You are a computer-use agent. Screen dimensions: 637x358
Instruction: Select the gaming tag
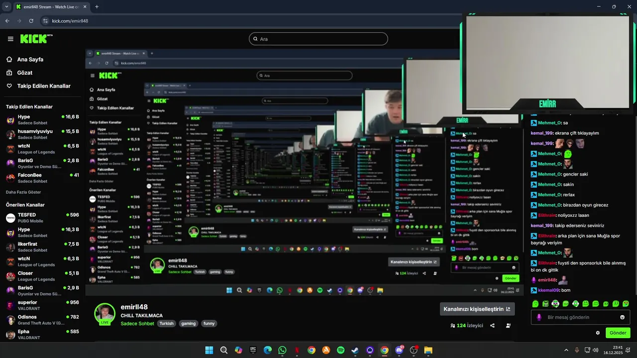click(x=188, y=324)
